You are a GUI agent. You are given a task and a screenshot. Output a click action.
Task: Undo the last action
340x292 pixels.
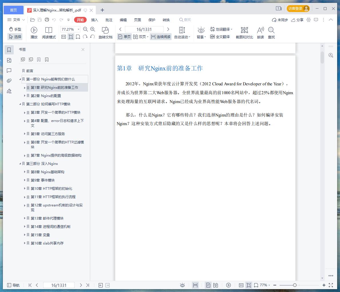click(54, 20)
